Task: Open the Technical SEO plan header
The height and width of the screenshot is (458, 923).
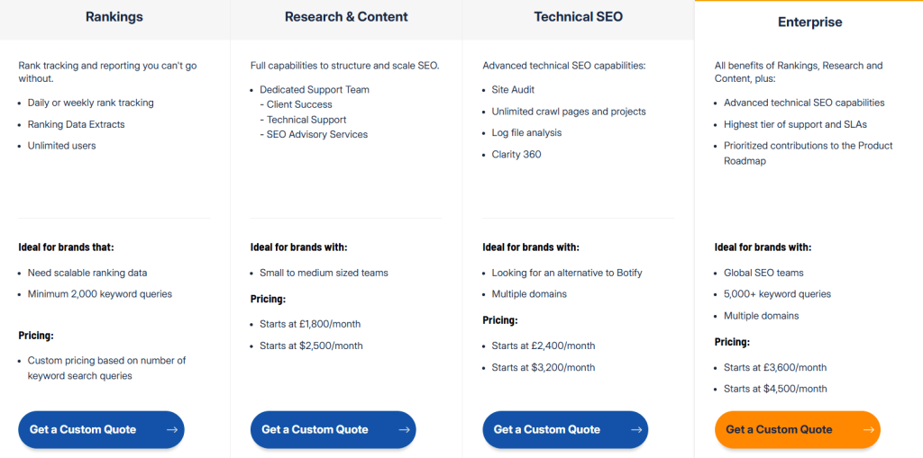Action: tap(578, 17)
